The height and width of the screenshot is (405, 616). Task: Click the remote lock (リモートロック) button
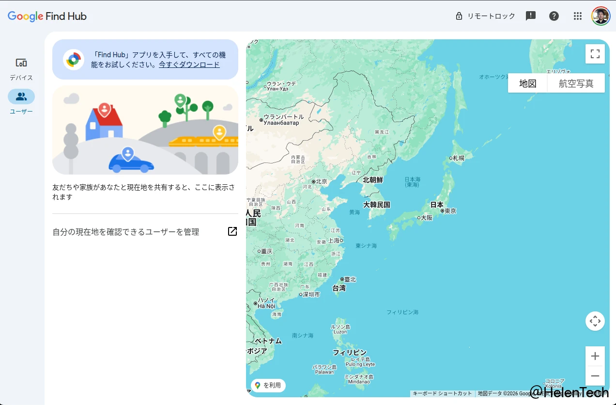point(485,16)
